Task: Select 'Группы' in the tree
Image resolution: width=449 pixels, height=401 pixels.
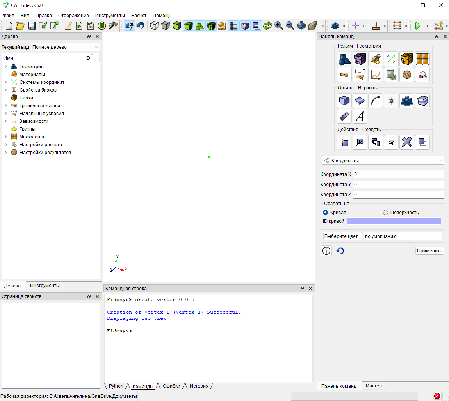Action: coord(27,129)
